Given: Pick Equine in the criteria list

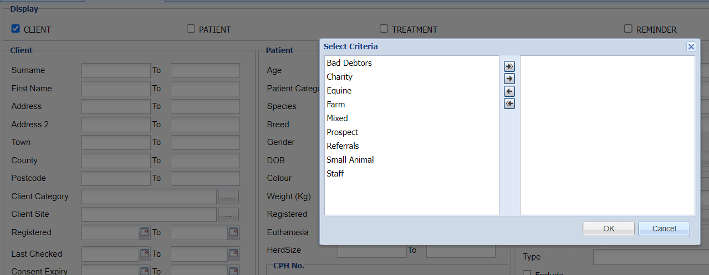Looking at the screenshot, I should (339, 91).
